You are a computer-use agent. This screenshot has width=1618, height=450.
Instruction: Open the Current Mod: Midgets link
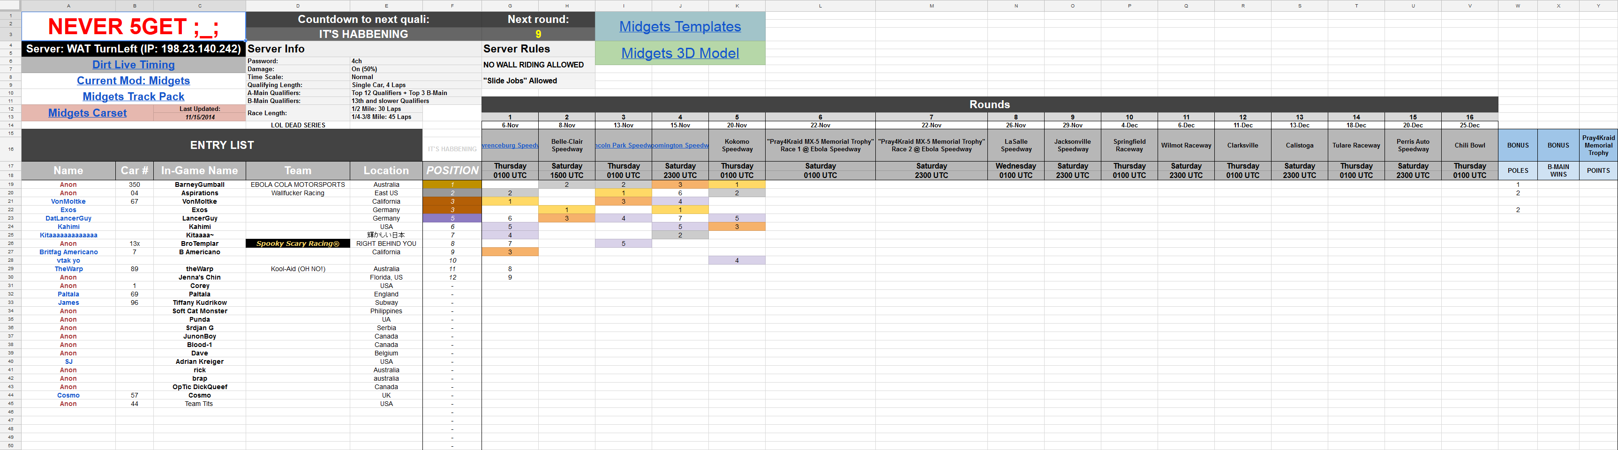[x=133, y=81]
